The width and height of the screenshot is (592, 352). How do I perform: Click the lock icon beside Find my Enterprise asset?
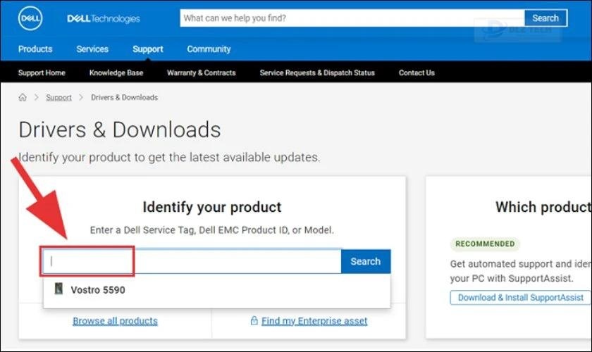point(254,321)
